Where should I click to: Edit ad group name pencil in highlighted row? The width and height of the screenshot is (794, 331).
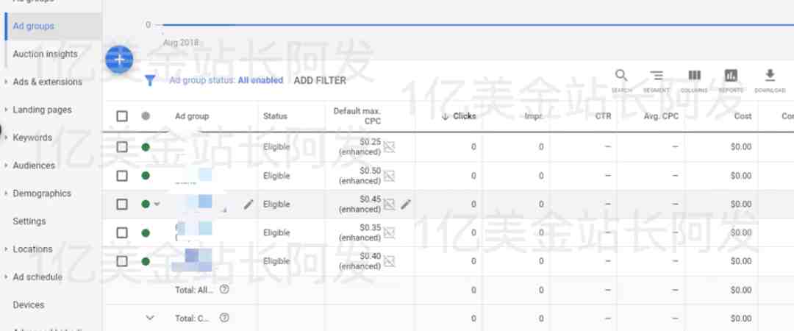[x=248, y=204]
